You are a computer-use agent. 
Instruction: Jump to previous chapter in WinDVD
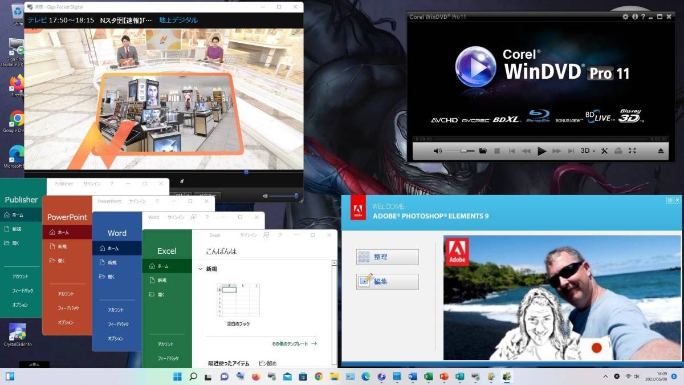click(x=512, y=151)
